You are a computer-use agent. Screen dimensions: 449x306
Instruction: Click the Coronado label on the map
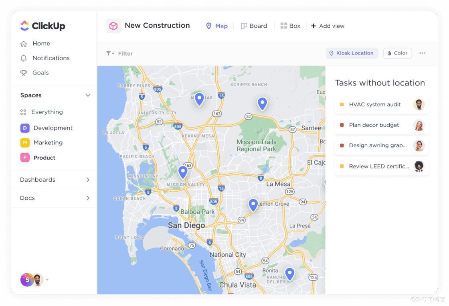(172, 249)
